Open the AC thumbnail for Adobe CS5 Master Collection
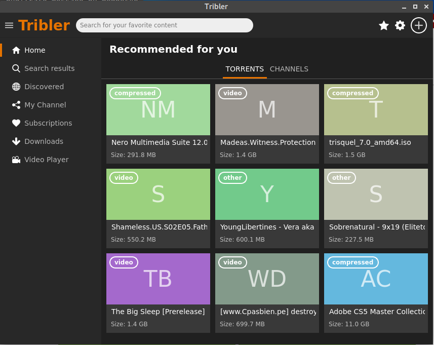 376,279
